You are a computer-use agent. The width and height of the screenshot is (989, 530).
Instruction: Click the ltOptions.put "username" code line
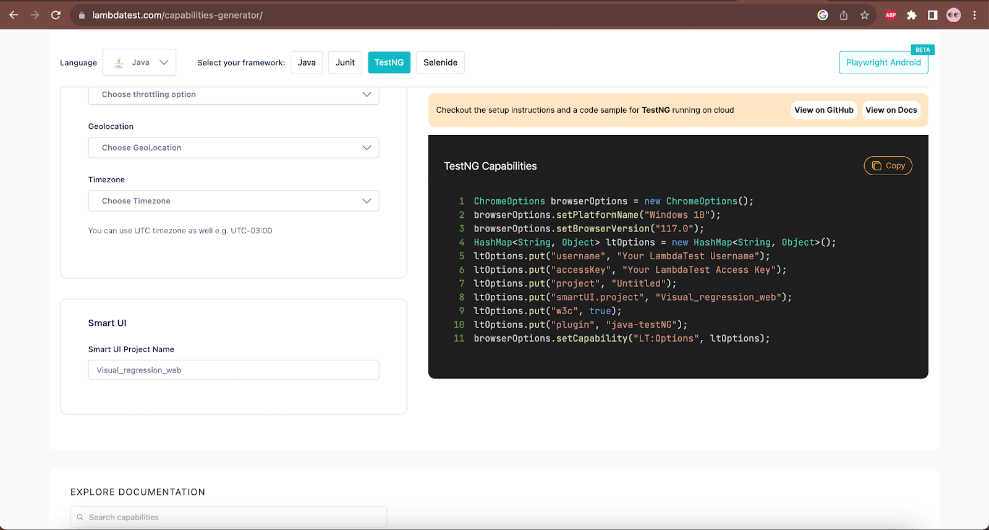pos(622,256)
